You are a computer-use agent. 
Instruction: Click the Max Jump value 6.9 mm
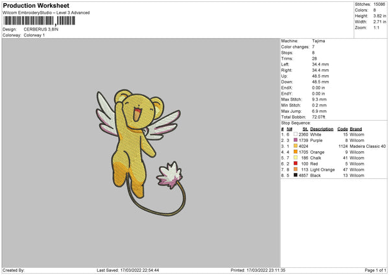tap(319, 111)
